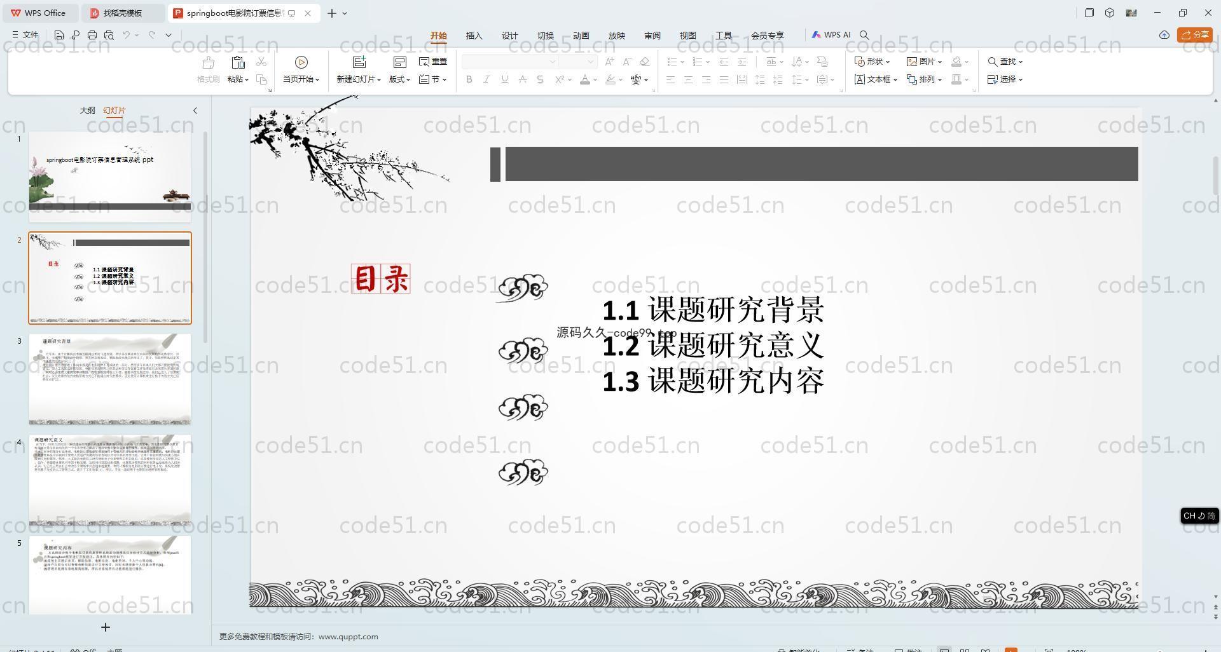Open the Picture (图片) dropdown
The height and width of the screenshot is (652, 1221).
tap(925, 62)
